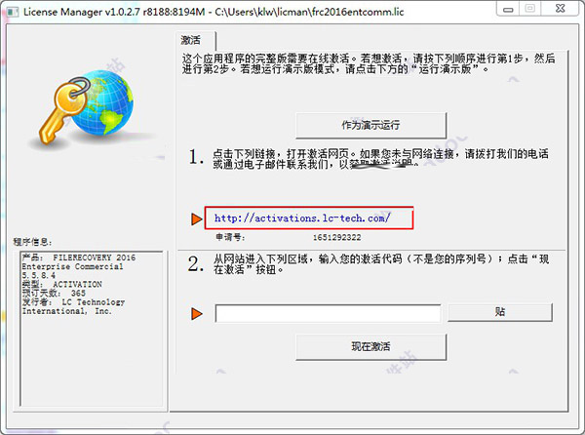
Task: Click inside the program info box
Action: (92, 329)
